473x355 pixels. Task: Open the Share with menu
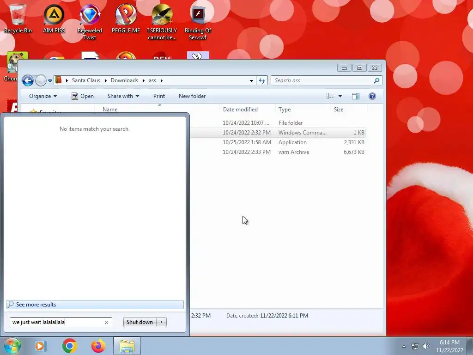coord(123,96)
